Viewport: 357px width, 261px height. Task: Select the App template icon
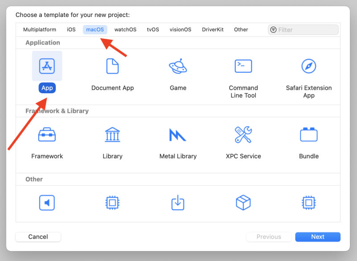coord(47,66)
